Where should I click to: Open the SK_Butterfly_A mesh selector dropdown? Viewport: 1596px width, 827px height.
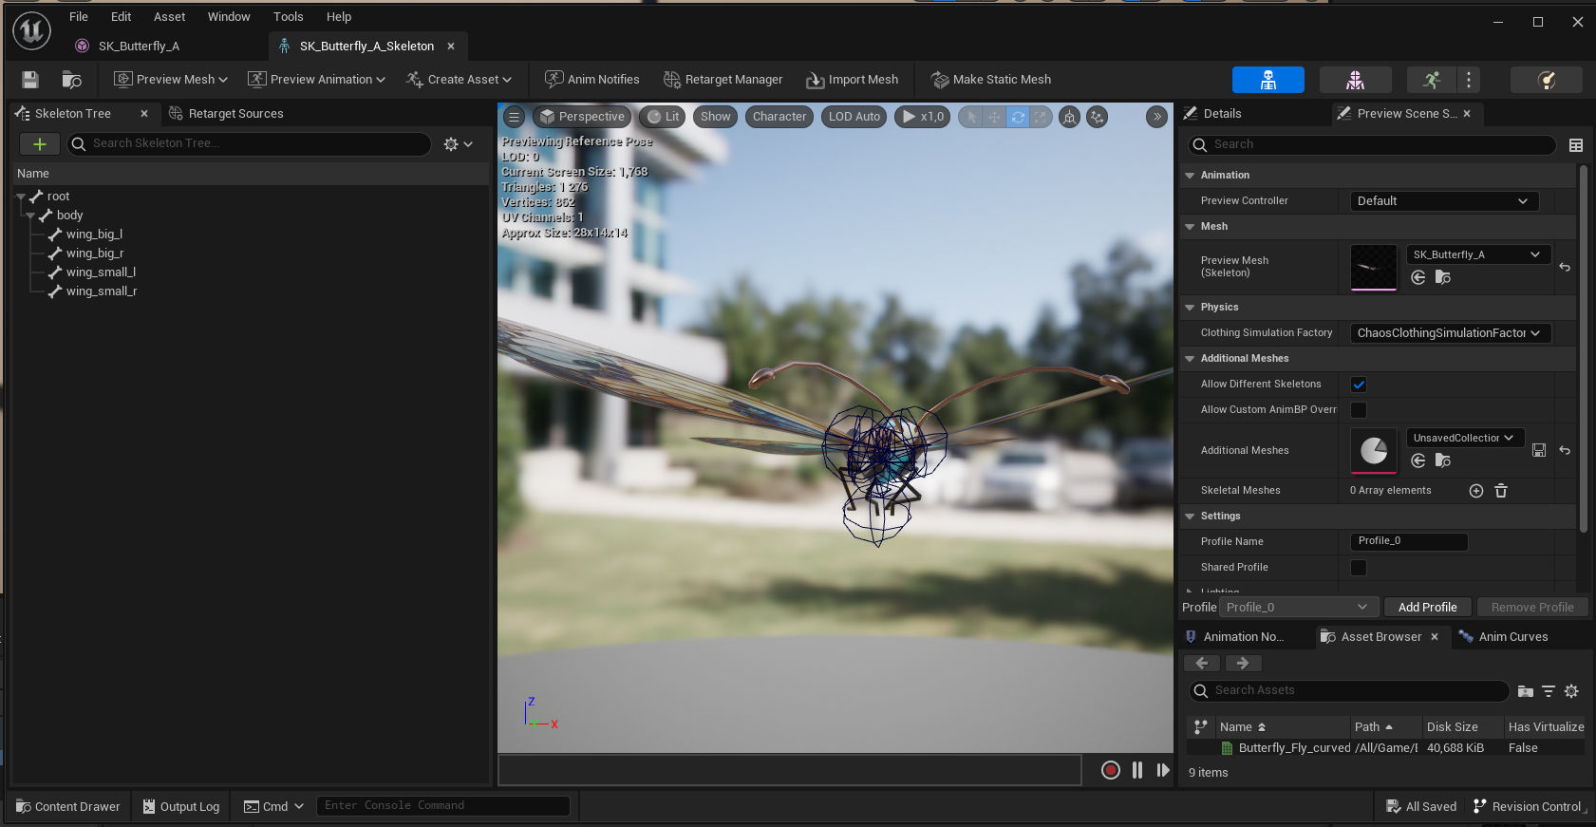point(1478,254)
